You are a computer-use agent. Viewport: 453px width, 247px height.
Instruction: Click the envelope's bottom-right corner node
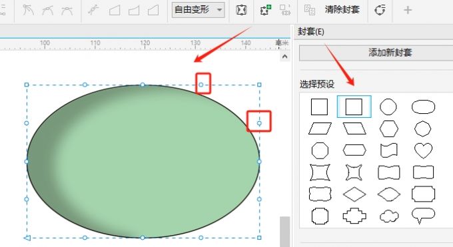pos(259,238)
